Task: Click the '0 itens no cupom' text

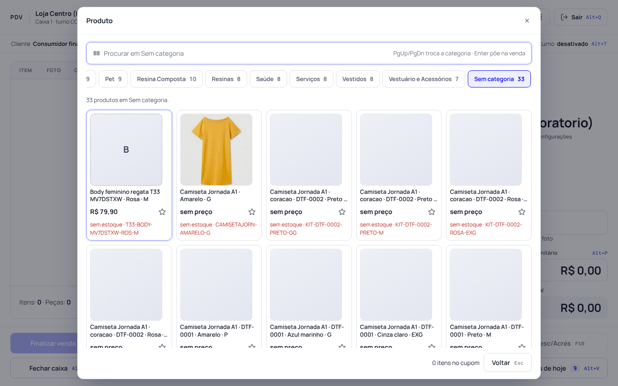Action: click(x=456, y=363)
